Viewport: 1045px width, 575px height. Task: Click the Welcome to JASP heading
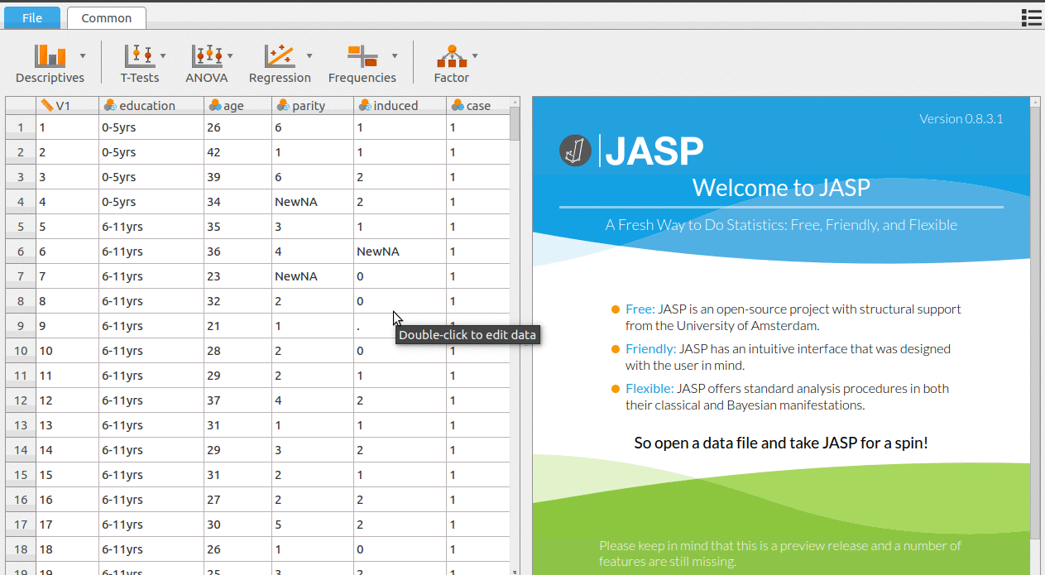[x=781, y=188]
